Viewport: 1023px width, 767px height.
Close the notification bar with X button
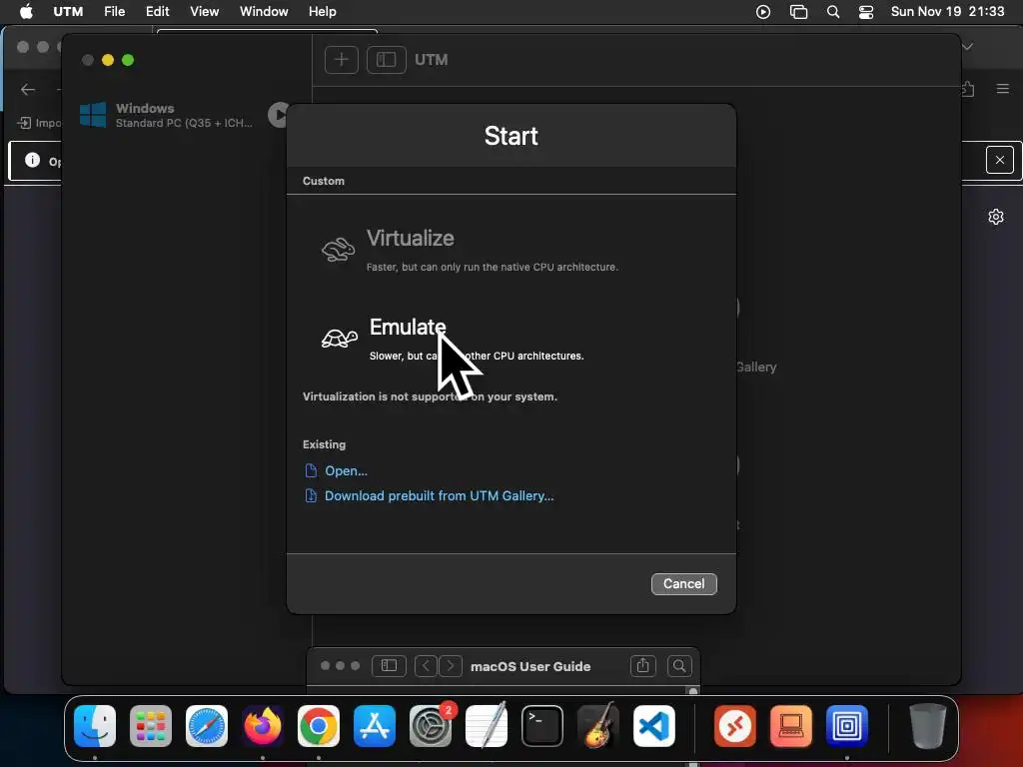(999, 160)
